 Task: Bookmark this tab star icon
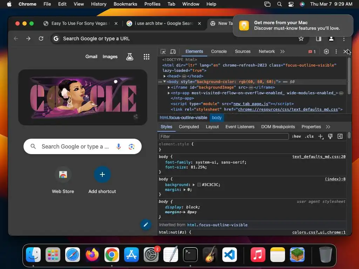[301, 39]
